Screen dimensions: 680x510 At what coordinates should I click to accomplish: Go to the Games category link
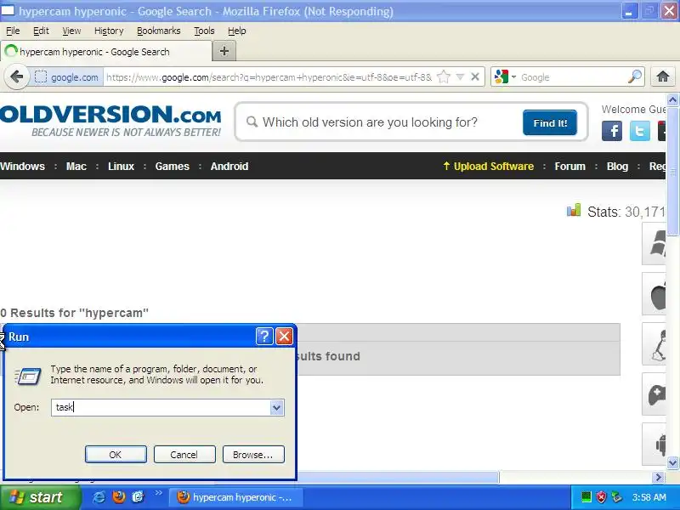(173, 167)
